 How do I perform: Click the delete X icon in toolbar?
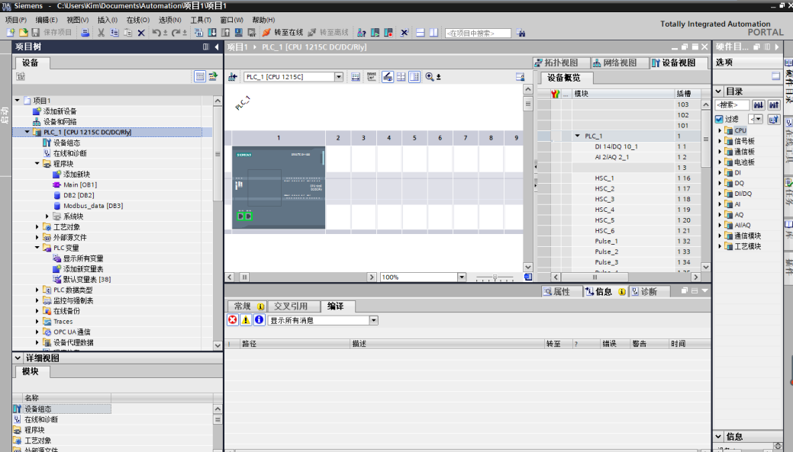click(x=141, y=32)
